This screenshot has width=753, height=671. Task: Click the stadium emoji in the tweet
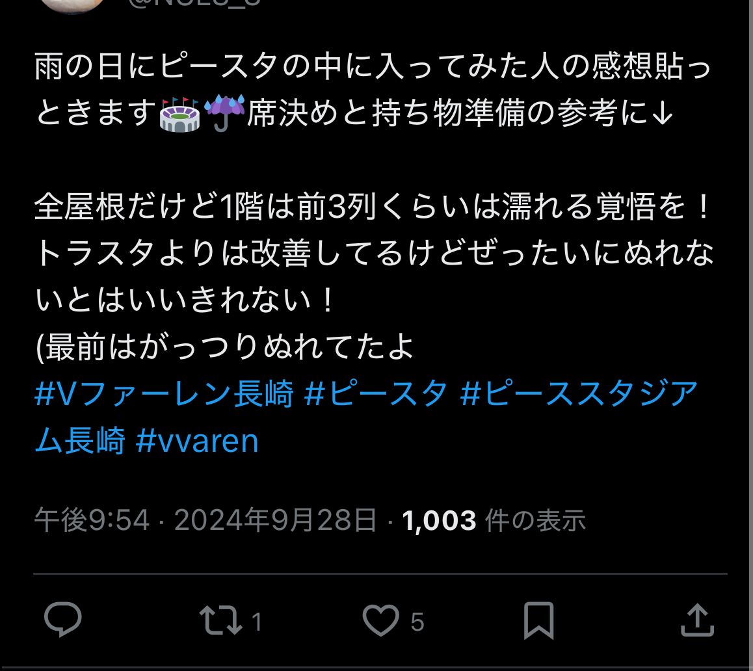pyautogui.click(x=179, y=114)
